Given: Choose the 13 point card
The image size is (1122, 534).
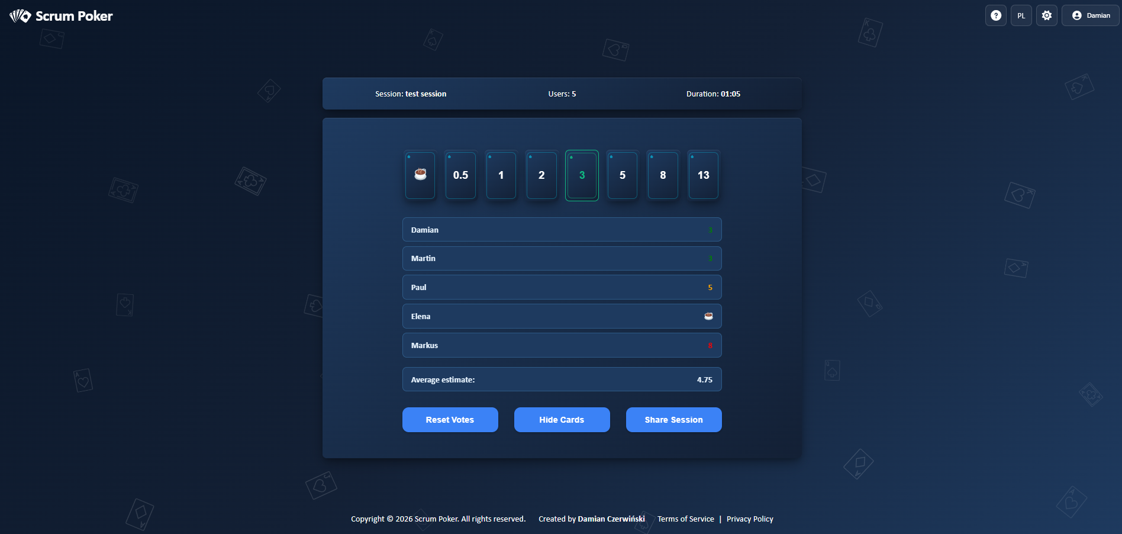Looking at the screenshot, I should click(x=703, y=175).
